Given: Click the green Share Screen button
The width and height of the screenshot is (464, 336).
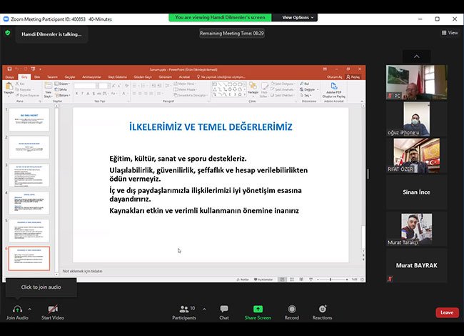Looking at the screenshot, I should [258, 312].
